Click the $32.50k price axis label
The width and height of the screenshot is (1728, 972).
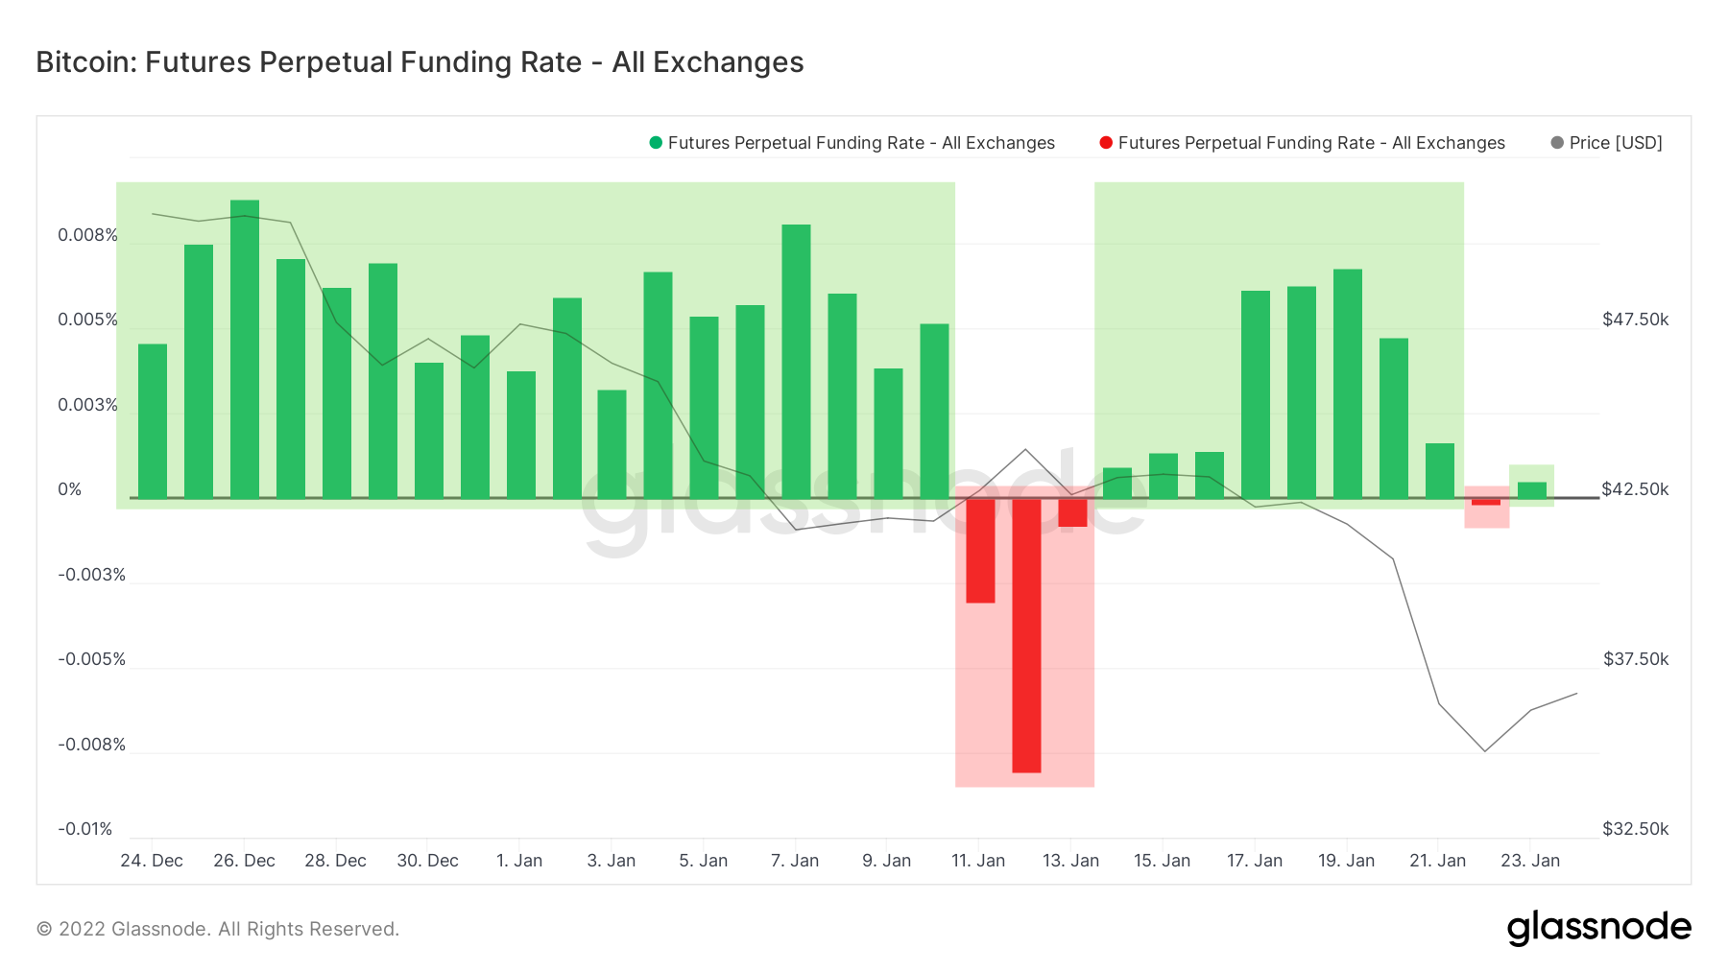1635,829
